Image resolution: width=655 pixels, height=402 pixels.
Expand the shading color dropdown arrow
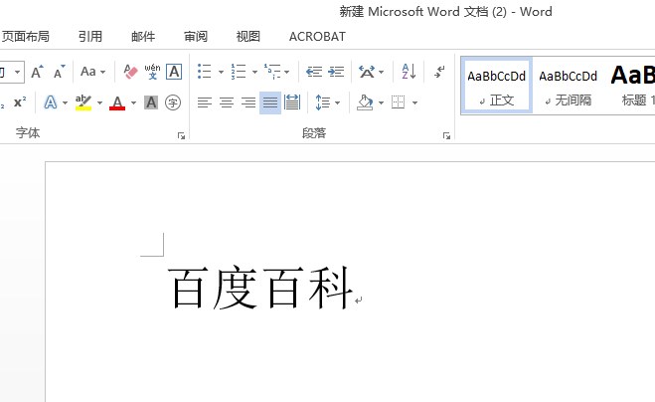click(381, 102)
